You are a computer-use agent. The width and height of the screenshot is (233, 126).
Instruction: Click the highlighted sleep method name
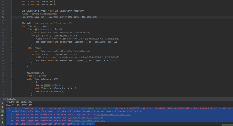[47, 85]
